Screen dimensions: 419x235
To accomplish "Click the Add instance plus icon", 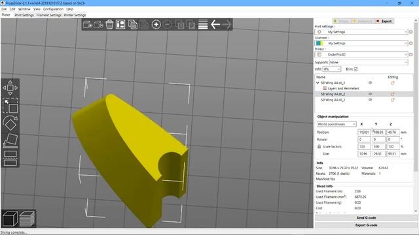I will point(156,25).
